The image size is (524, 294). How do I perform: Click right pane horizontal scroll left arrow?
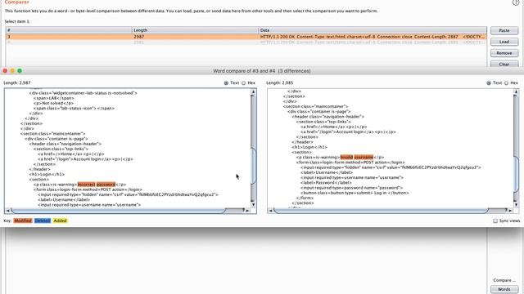click(270, 211)
